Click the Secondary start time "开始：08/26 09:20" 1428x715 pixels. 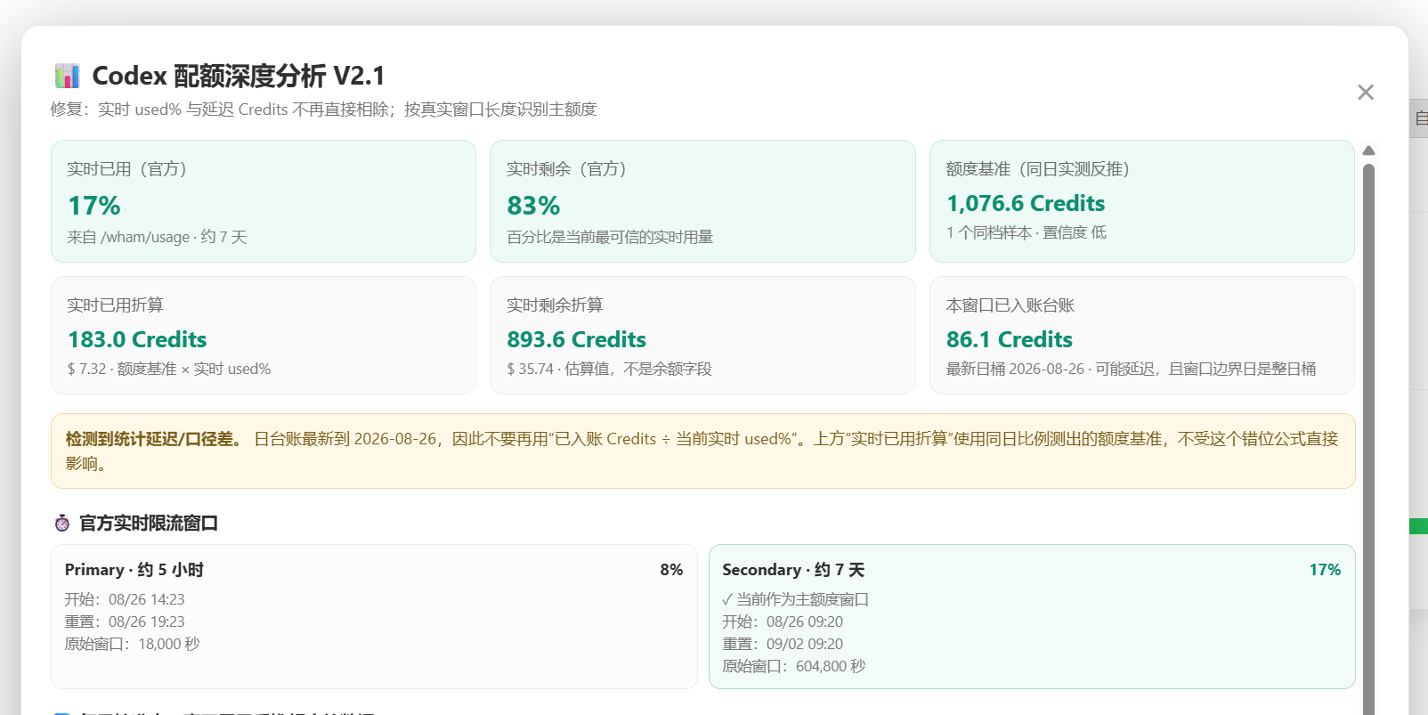(783, 622)
